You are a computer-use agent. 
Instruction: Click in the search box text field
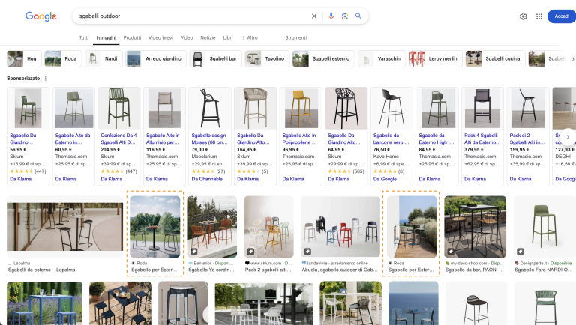(x=187, y=16)
